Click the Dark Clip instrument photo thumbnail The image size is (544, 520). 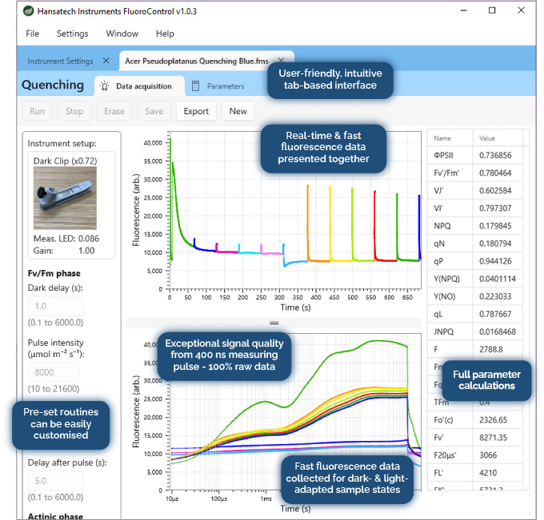(x=65, y=198)
